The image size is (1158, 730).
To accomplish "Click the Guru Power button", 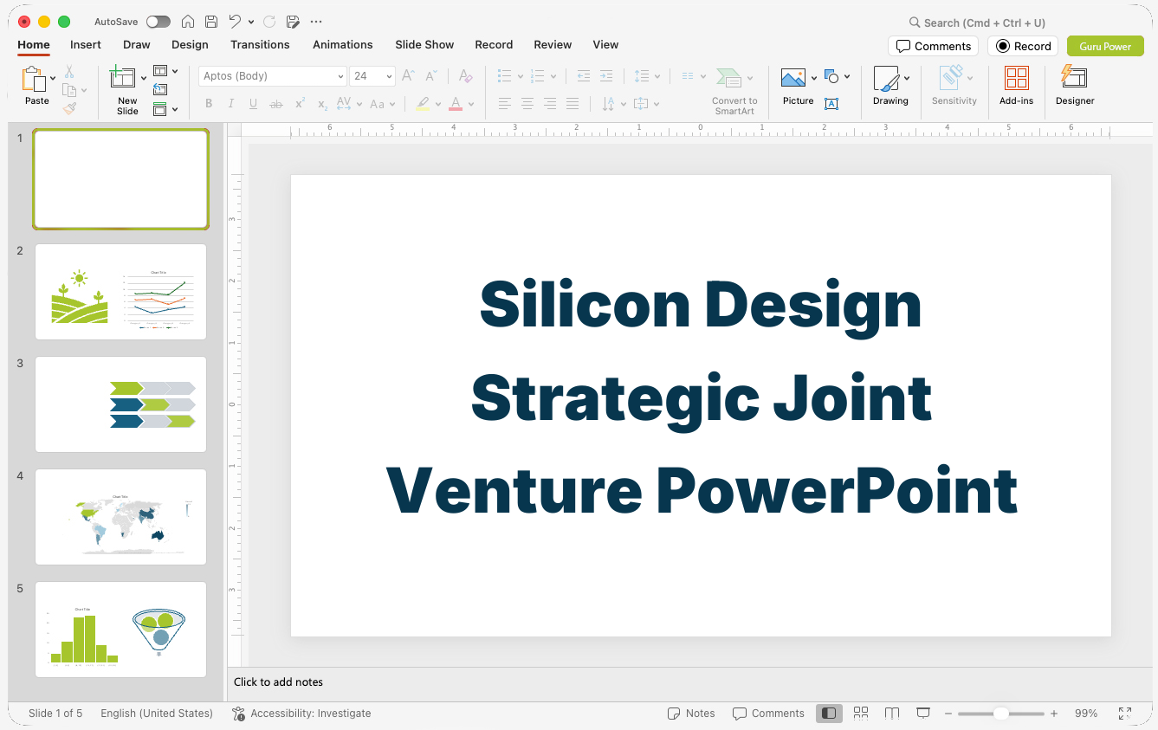I will [1105, 46].
